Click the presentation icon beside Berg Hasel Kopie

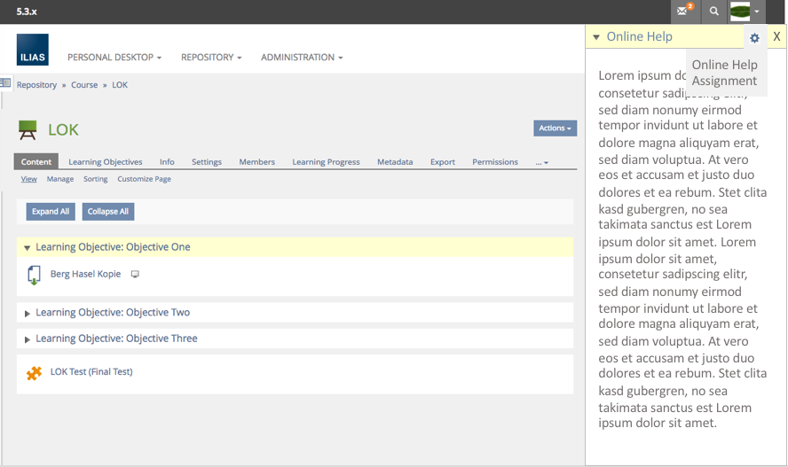point(135,275)
